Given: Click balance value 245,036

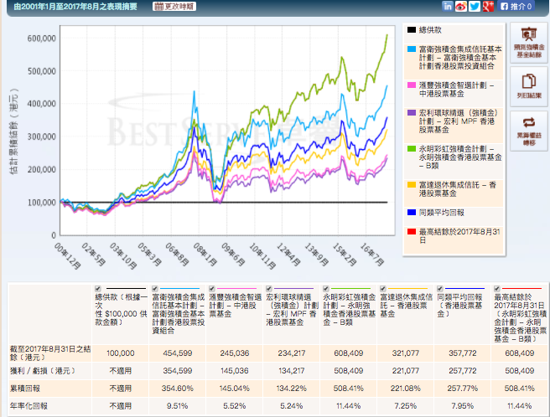Looking at the screenshot, I should [234, 353].
